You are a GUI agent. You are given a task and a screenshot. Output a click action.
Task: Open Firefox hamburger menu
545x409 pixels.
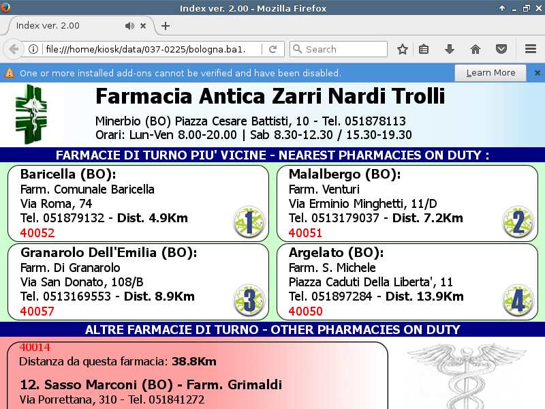pyautogui.click(x=531, y=49)
